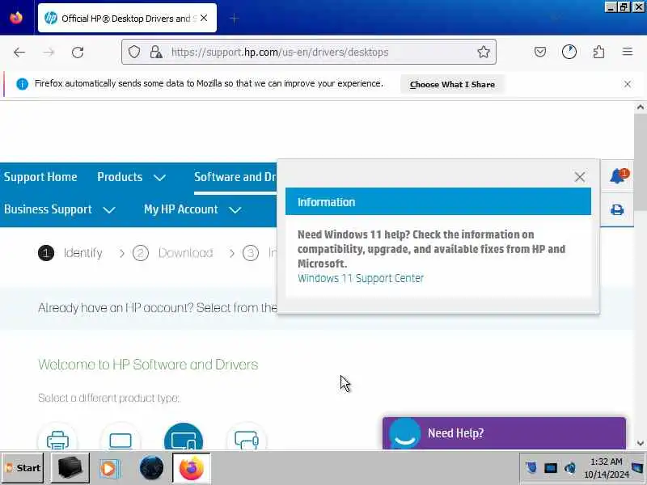Open the Extensions puzzle icon
The height and width of the screenshot is (485, 647).
tap(598, 52)
